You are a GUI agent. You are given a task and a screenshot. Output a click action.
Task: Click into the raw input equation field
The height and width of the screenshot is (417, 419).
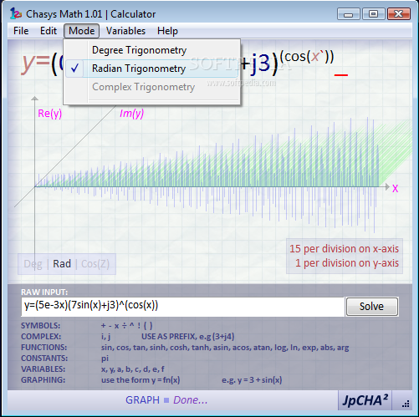183,307
